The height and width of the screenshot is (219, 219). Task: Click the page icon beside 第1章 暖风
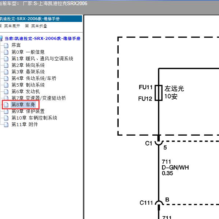pos(6,58)
